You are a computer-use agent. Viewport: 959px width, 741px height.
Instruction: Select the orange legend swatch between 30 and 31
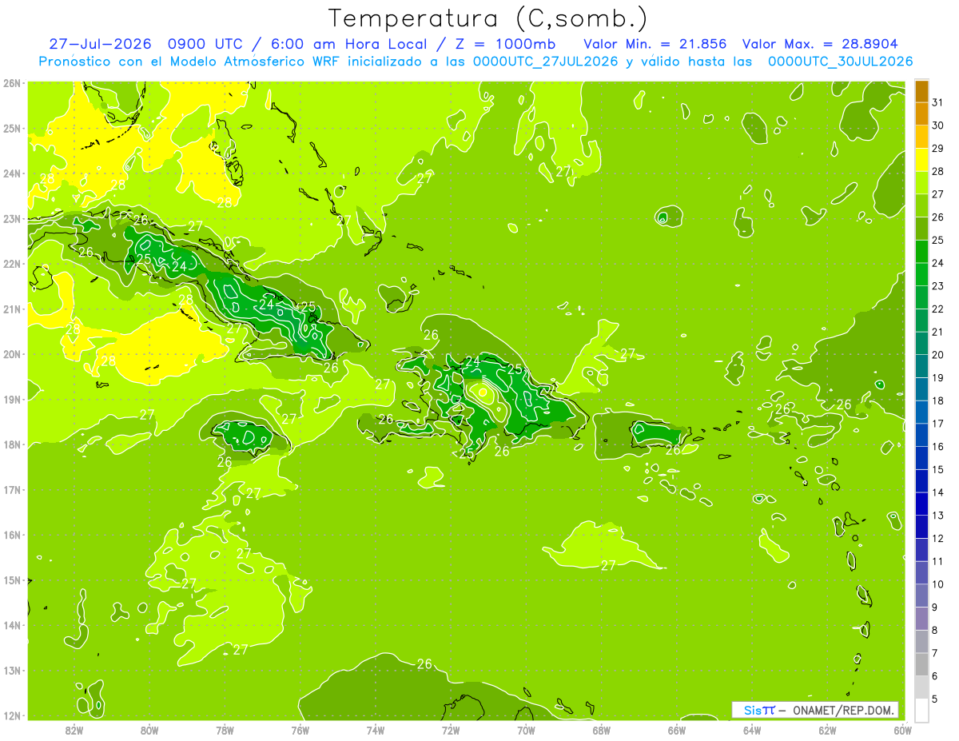coord(921,114)
